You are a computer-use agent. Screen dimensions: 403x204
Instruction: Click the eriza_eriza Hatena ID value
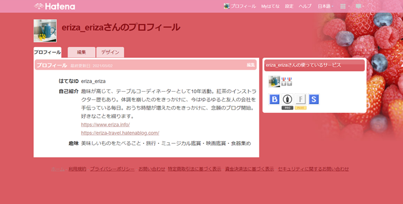94,81
